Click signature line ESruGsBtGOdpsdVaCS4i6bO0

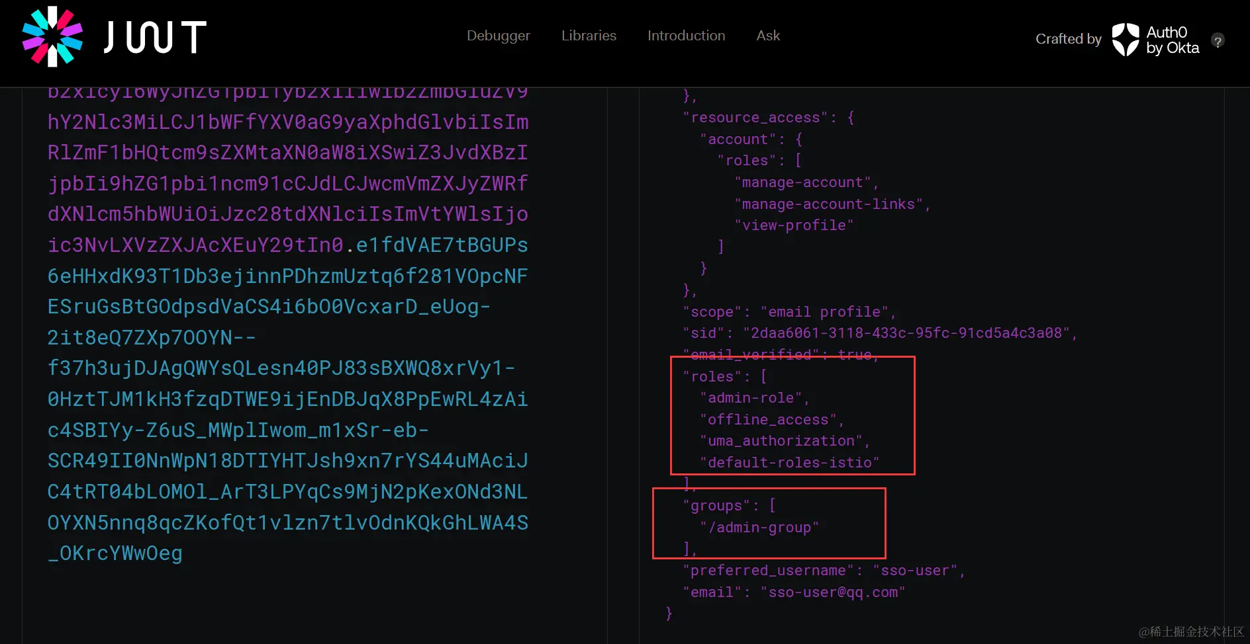point(269,306)
